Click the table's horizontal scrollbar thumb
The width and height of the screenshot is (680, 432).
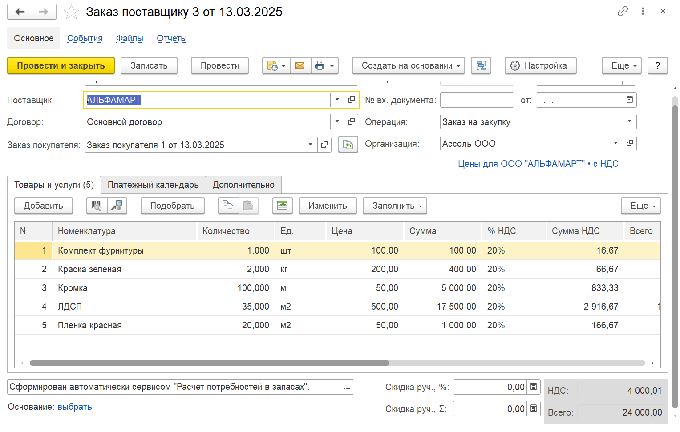coord(210,363)
